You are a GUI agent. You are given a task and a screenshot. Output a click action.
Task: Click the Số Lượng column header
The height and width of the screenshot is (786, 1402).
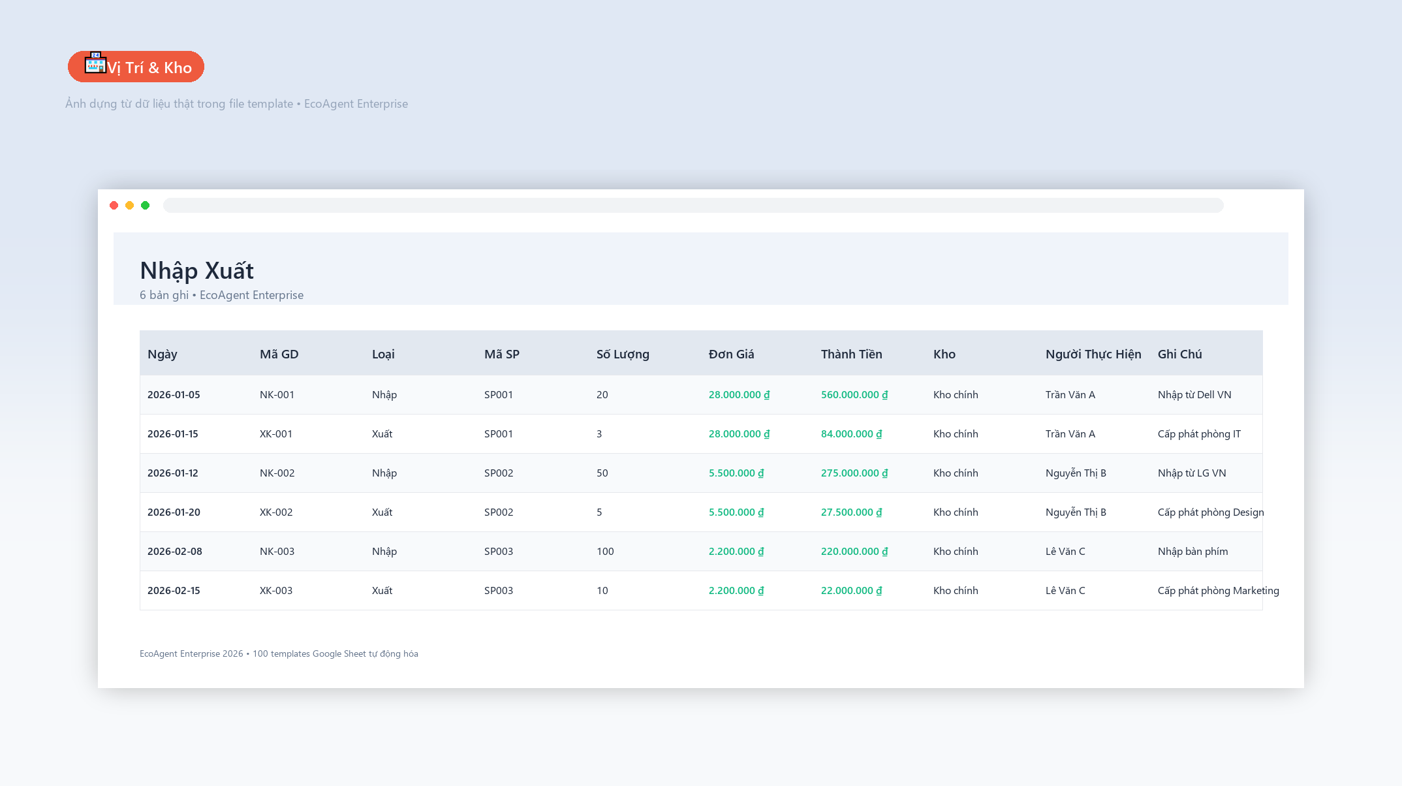tap(623, 354)
